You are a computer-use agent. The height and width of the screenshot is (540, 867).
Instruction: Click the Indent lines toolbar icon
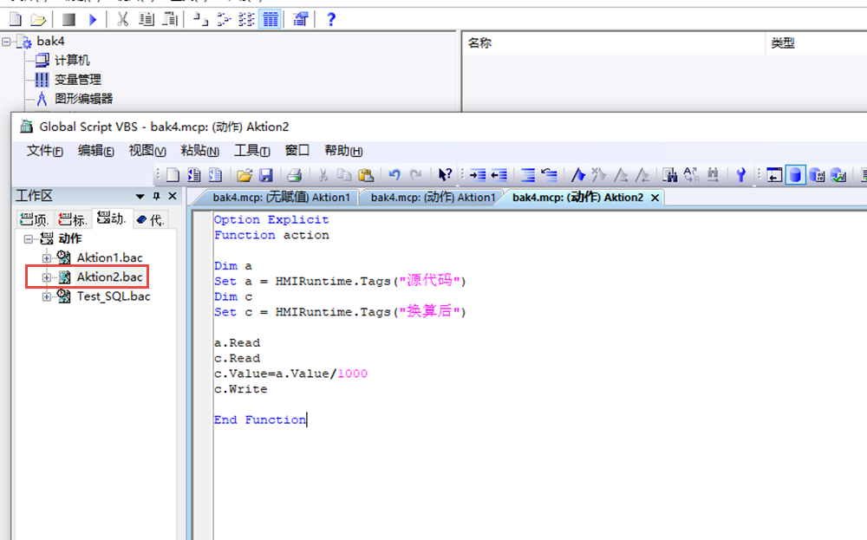click(478, 175)
